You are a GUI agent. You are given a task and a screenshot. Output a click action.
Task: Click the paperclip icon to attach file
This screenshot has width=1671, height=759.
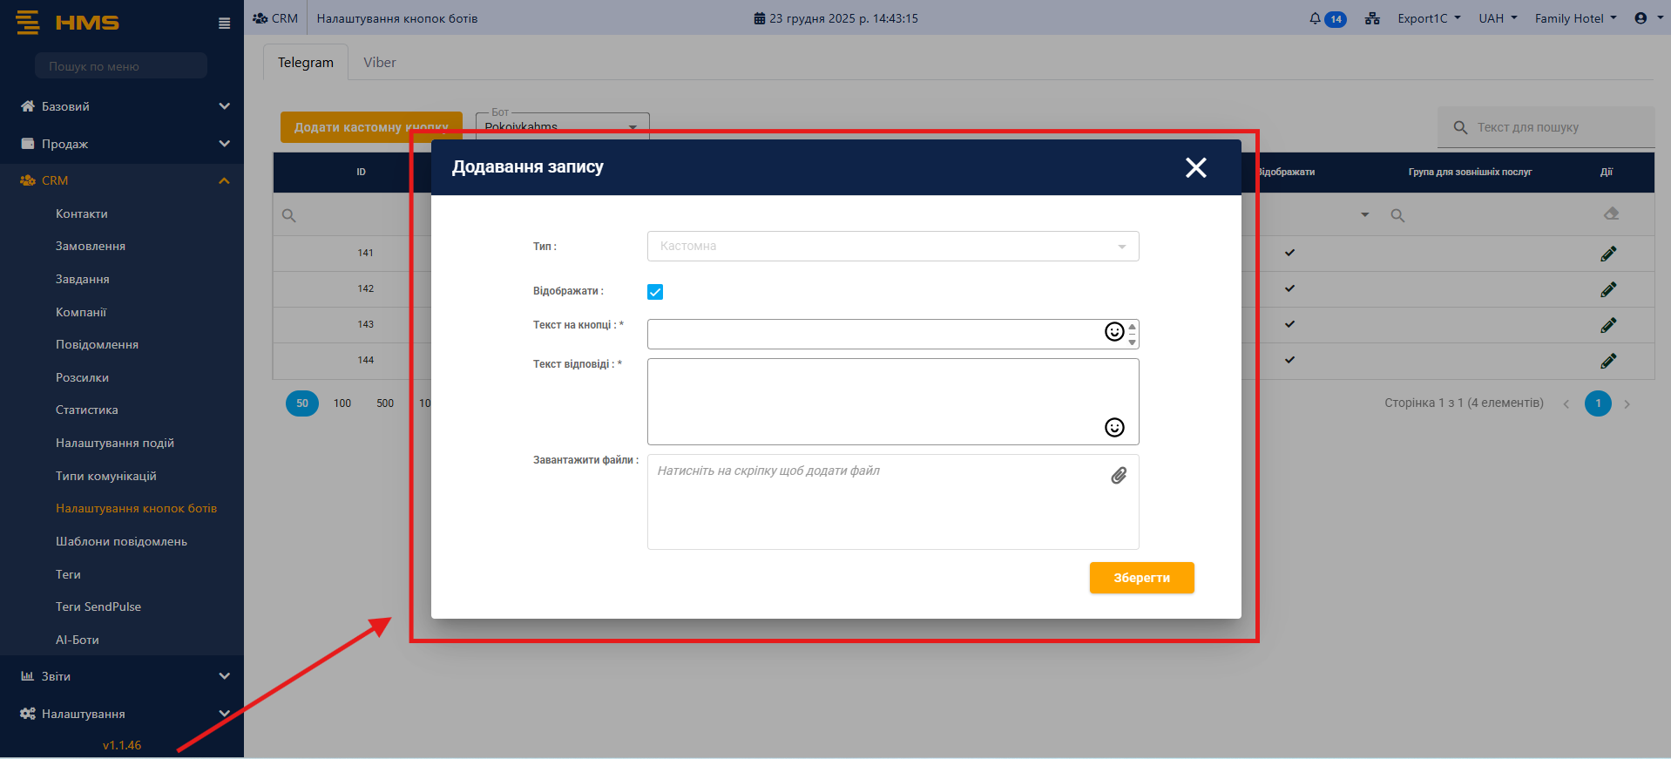pyautogui.click(x=1119, y=475)
